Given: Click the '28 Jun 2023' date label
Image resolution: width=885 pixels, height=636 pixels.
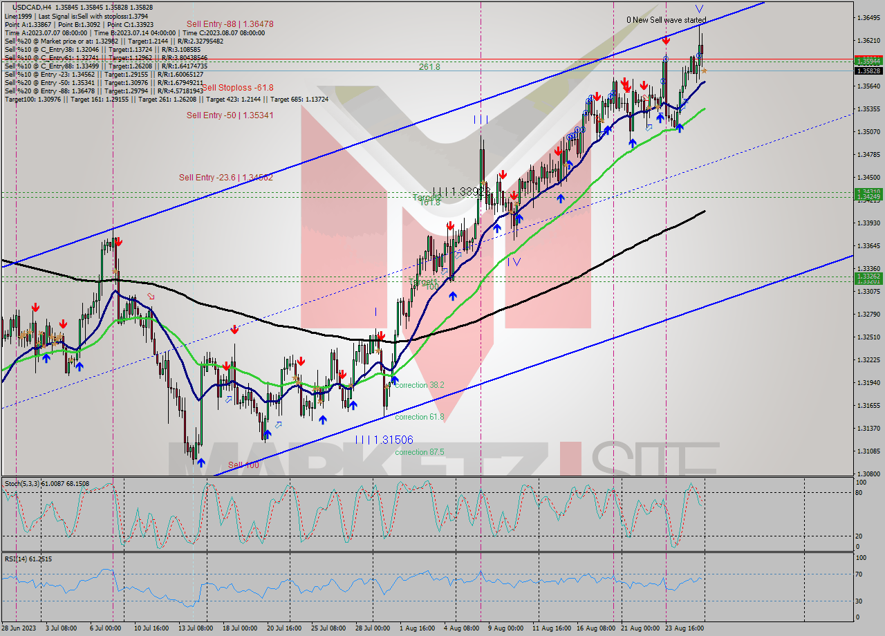Looking at the screenshot, I should [x=19, y=628].
